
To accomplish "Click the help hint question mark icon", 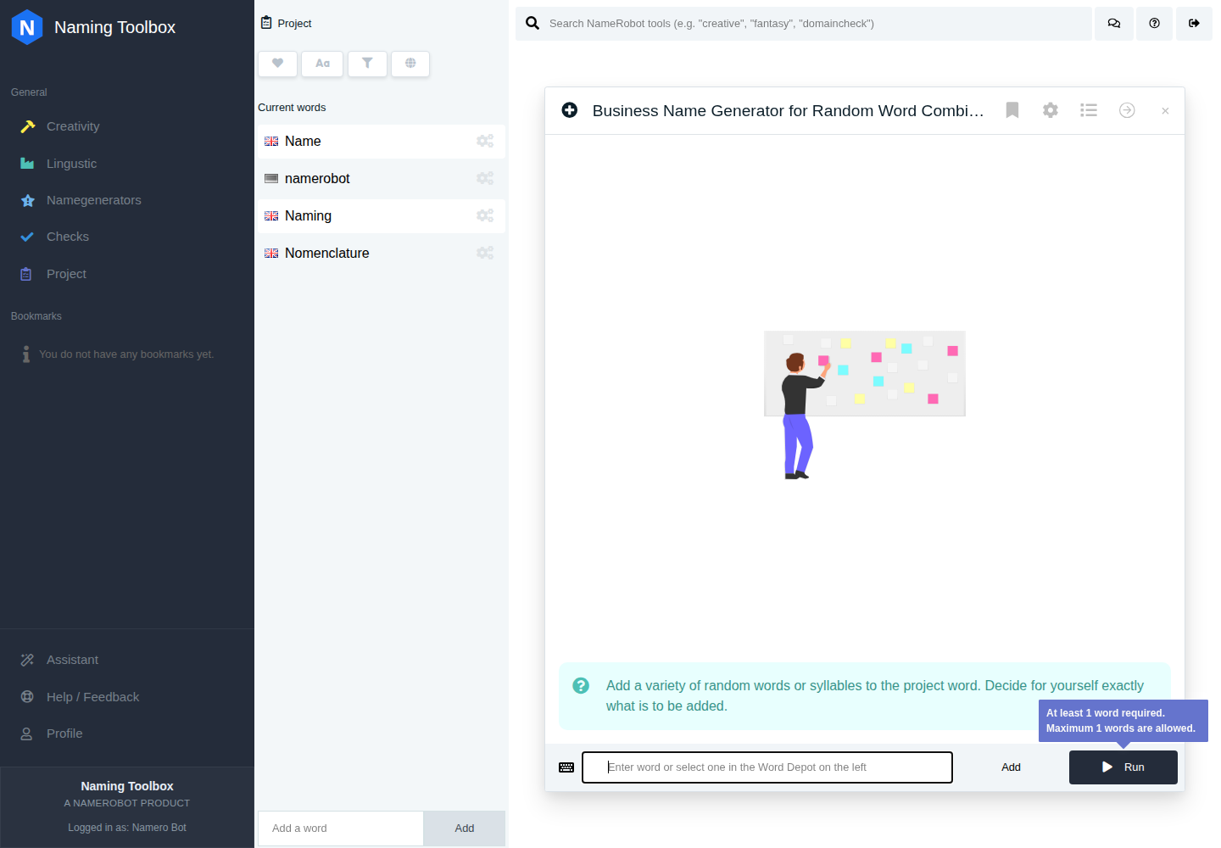I will pos(581,686).
